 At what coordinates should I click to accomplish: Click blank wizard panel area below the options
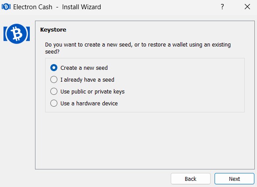pyautogui.click(x=145, y=140)
